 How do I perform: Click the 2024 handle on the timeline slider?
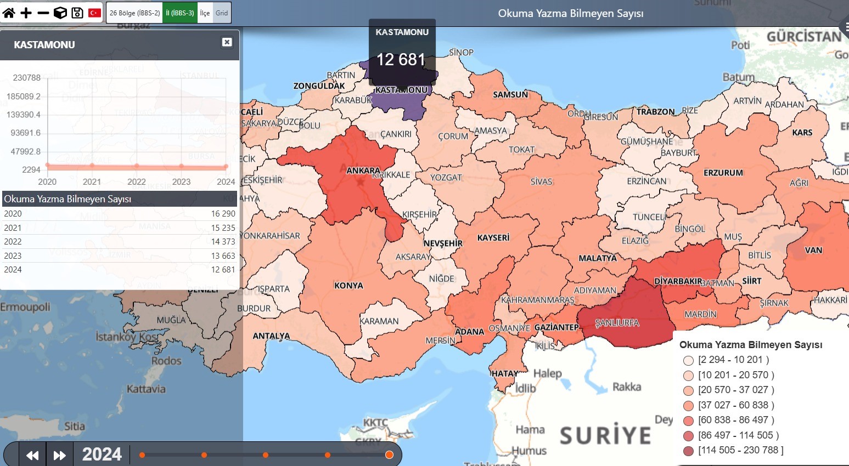pos(389,455)
